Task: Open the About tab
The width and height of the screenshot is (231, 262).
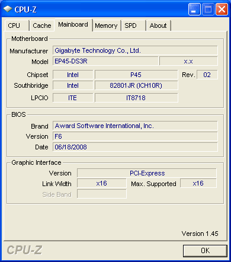Action: [x=158, y=25]
